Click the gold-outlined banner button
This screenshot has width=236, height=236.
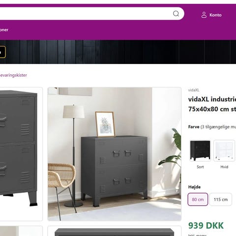[2, 52]
